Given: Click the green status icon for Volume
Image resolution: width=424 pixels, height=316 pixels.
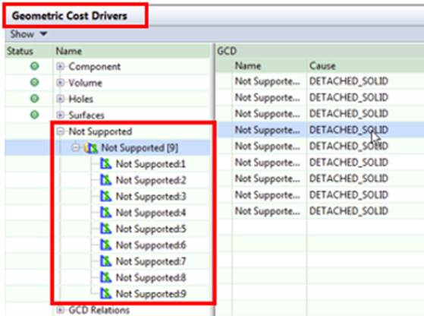Looking at the screenshot, I should [35, 82].
